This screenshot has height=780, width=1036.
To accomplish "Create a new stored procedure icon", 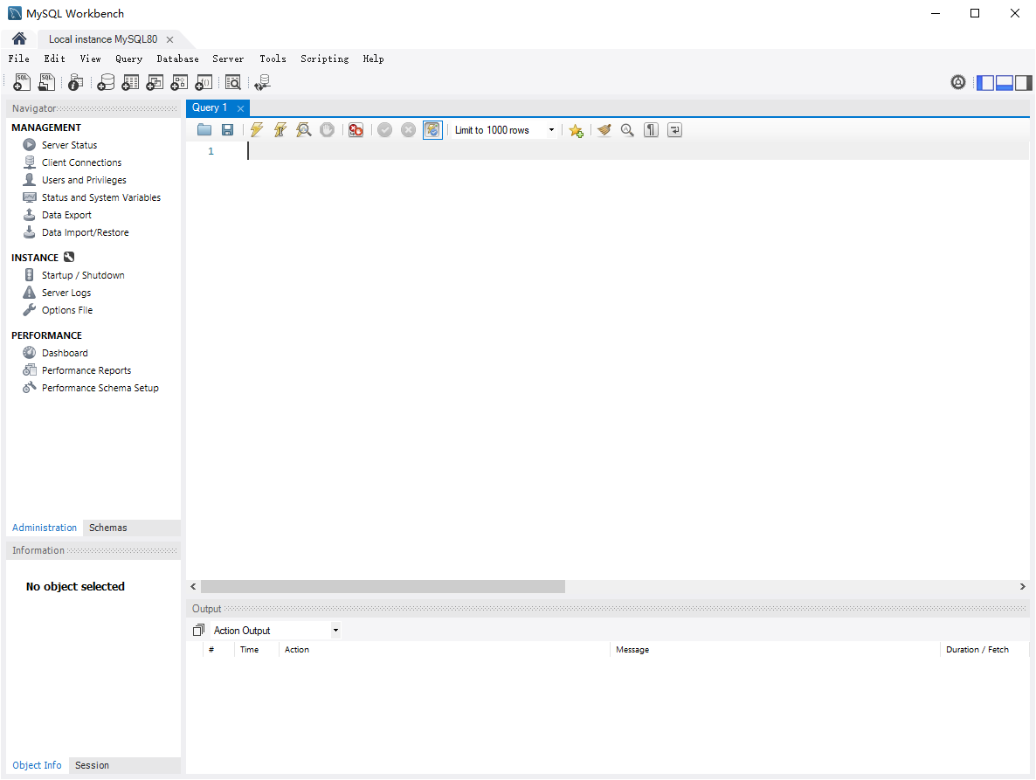I will 179,82.
